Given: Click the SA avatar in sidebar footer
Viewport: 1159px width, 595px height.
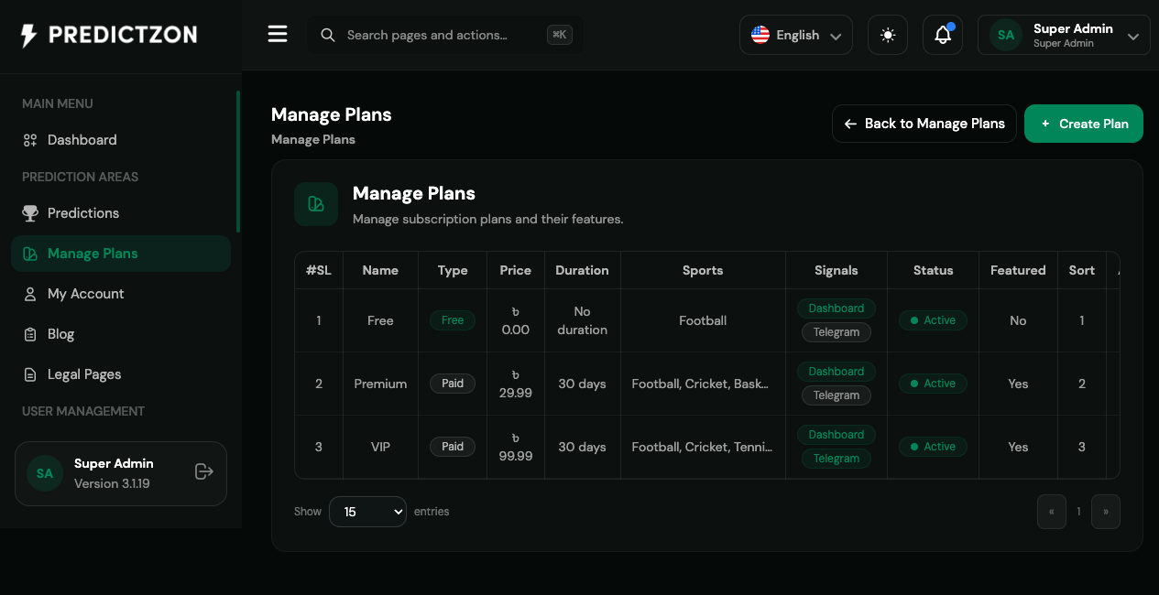Looking at the screenshot, I should tap(45, 473).
